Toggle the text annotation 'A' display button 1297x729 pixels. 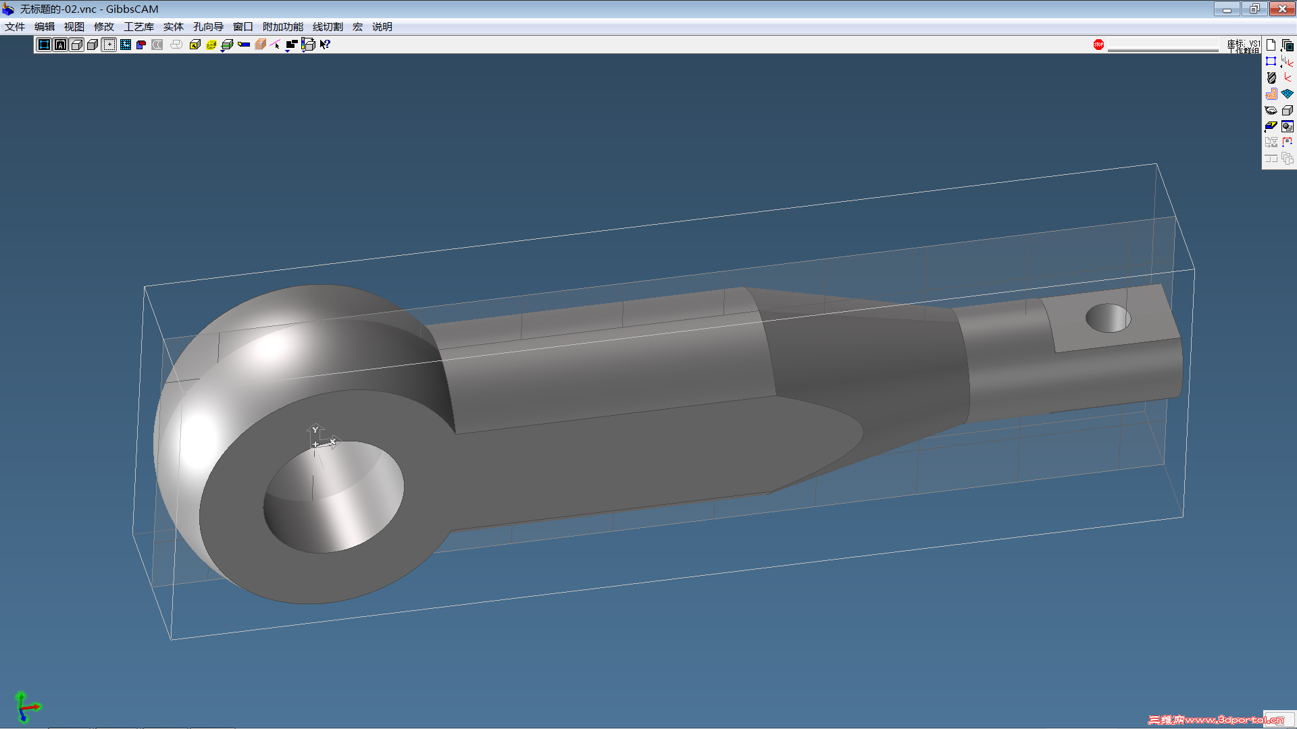point(60,45)
